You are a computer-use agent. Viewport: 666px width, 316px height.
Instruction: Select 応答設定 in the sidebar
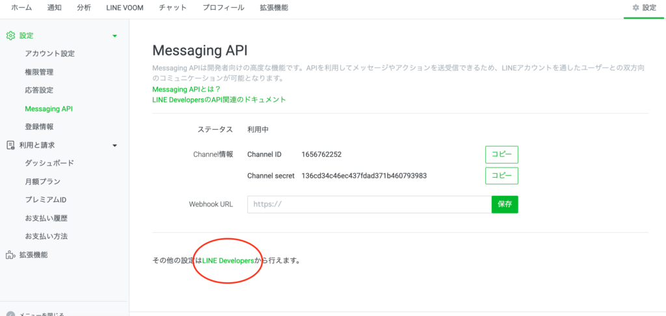[39, 90]
